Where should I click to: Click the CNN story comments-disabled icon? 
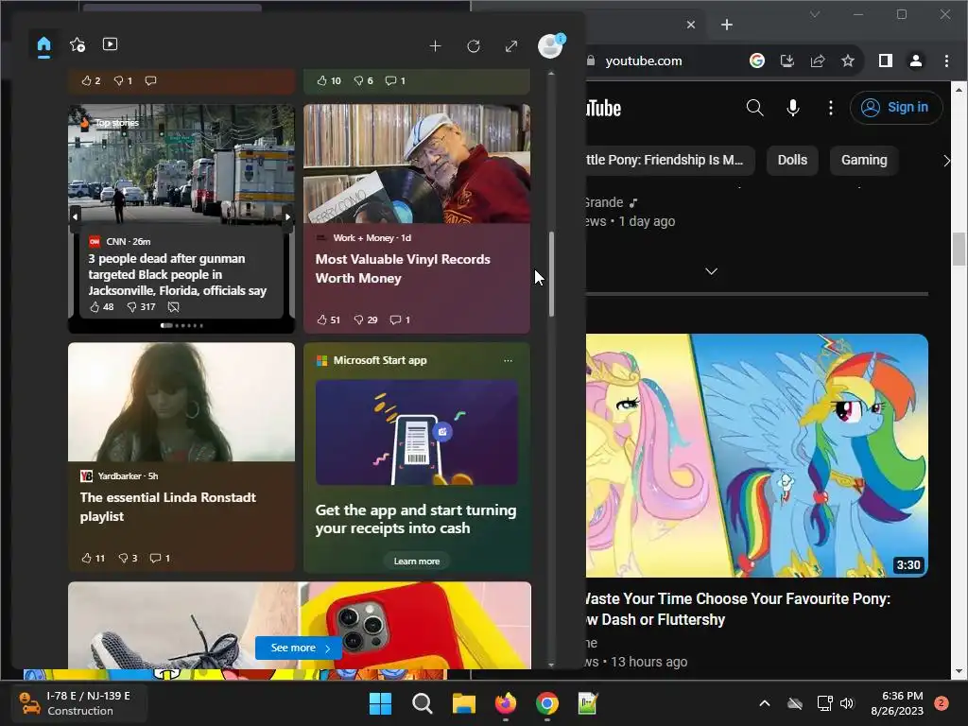click(x=174, y=307)
